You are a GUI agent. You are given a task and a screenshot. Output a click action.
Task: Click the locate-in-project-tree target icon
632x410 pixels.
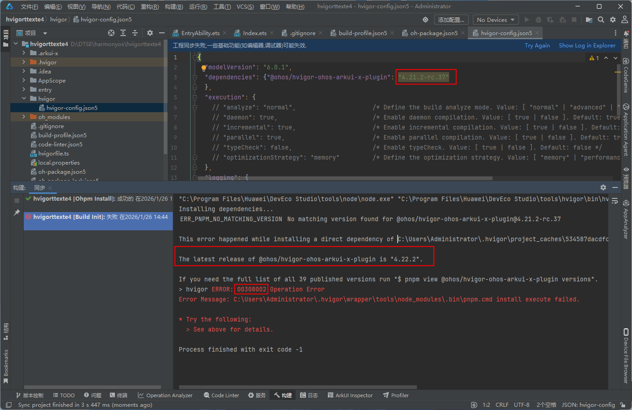click(111, 33)
